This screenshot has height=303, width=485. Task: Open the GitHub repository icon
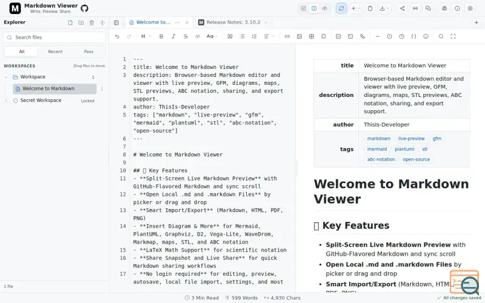pyautogui.click(x=84, y=8)
